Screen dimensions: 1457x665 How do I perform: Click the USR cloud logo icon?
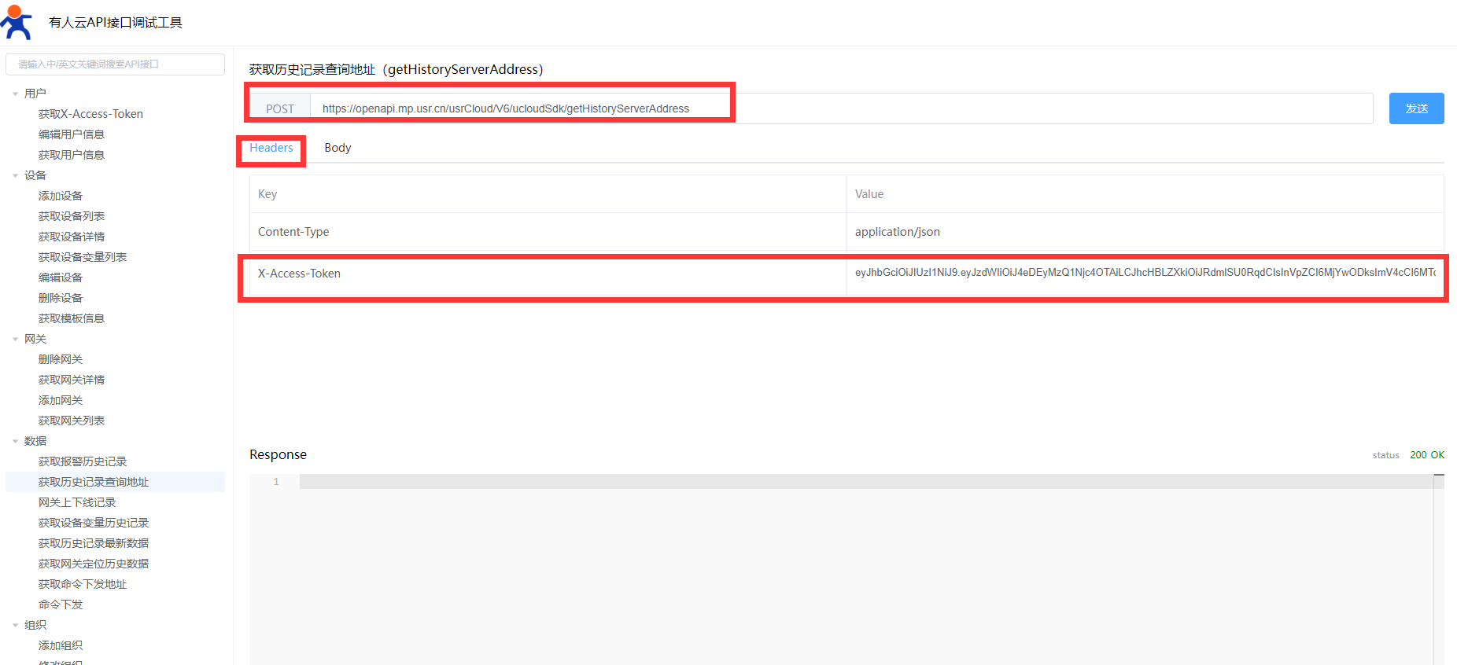[x=17, y=22]
